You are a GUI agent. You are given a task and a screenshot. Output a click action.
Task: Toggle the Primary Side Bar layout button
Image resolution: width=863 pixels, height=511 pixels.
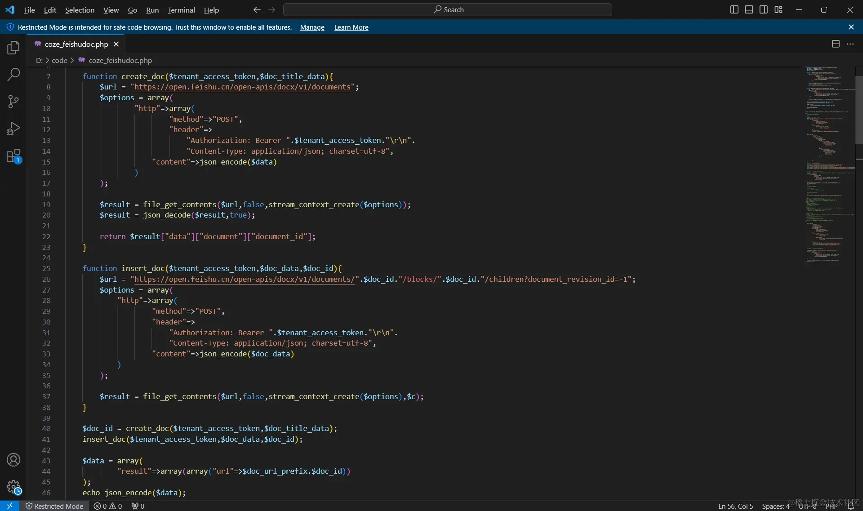point(734,9)
